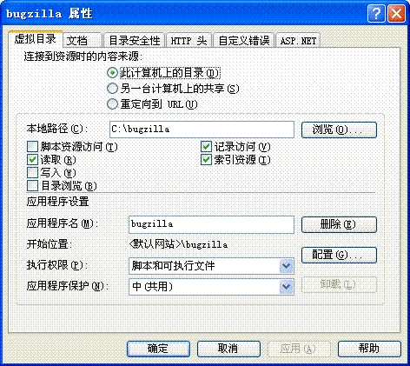Enable the 脚本资源访问 checkbox
The height and width of the screenshot is (366, 410).
click(x=32, y=147)
